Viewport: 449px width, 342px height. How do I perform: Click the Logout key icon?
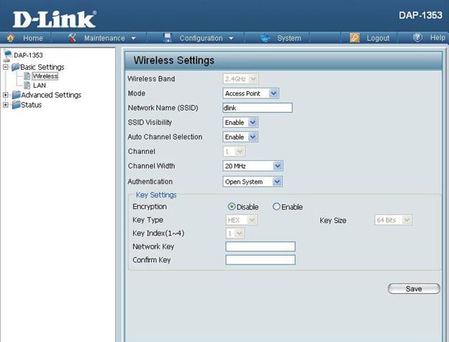tap(355, 38)
